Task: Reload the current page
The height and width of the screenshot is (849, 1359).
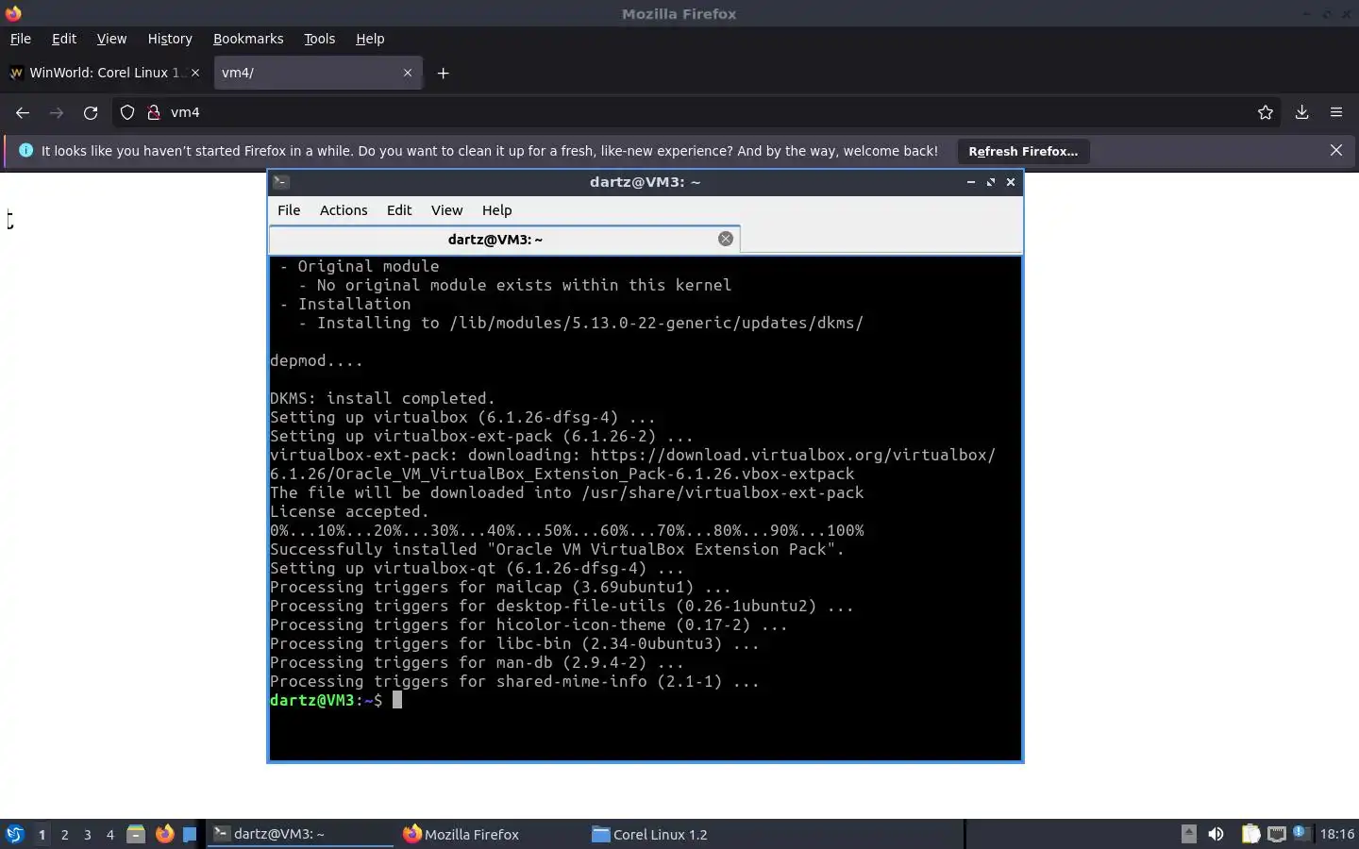Action: tap(91, 112)
